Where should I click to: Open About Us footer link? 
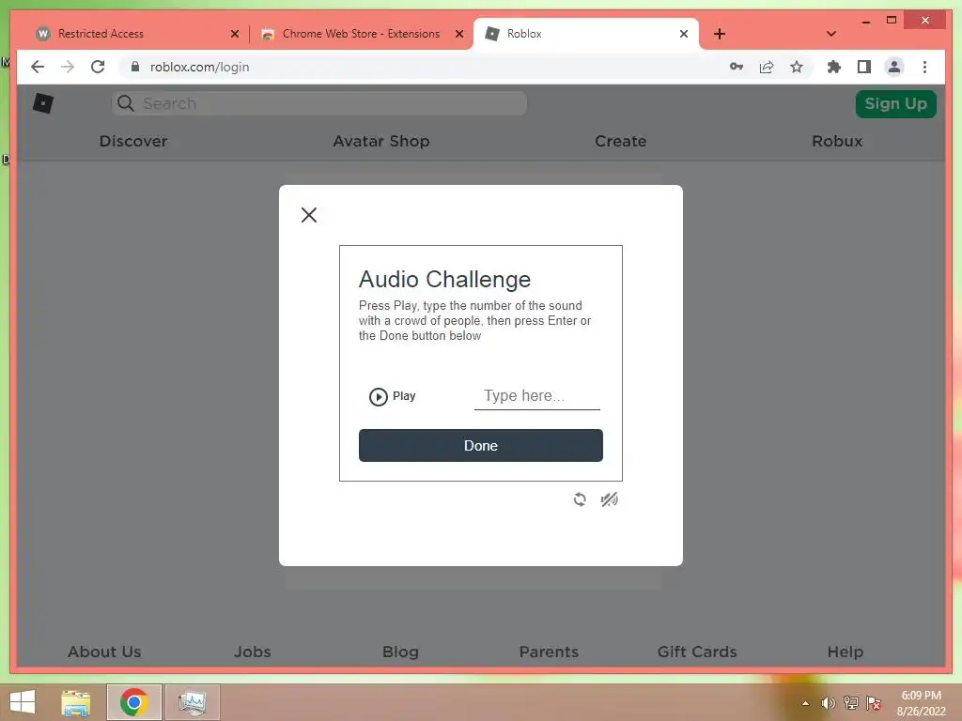104,652
